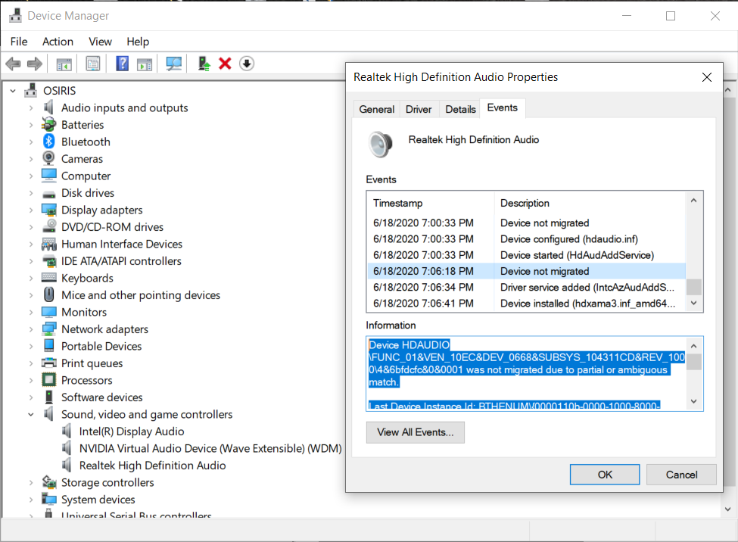Click the Update driver toolbar icon

click(x=204, y=64)
